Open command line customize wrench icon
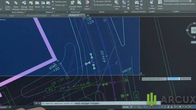This screenshot has width=196, height=110. click(40, 104)
